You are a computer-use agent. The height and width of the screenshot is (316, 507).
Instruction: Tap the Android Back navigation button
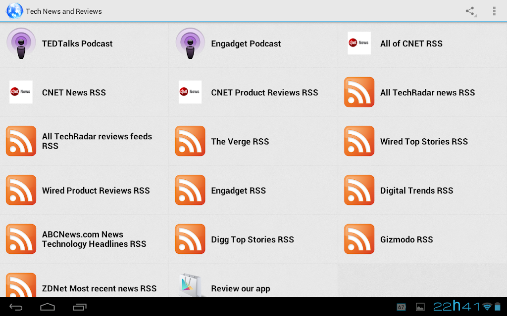pyautogui.click(x=15, y=307)
